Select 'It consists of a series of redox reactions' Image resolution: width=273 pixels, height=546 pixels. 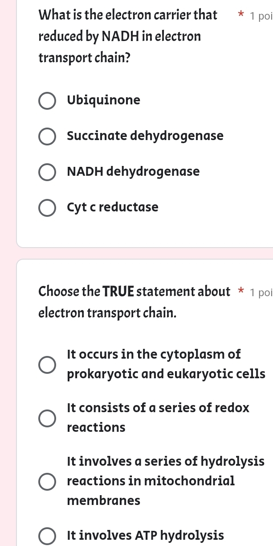point(47,418)
